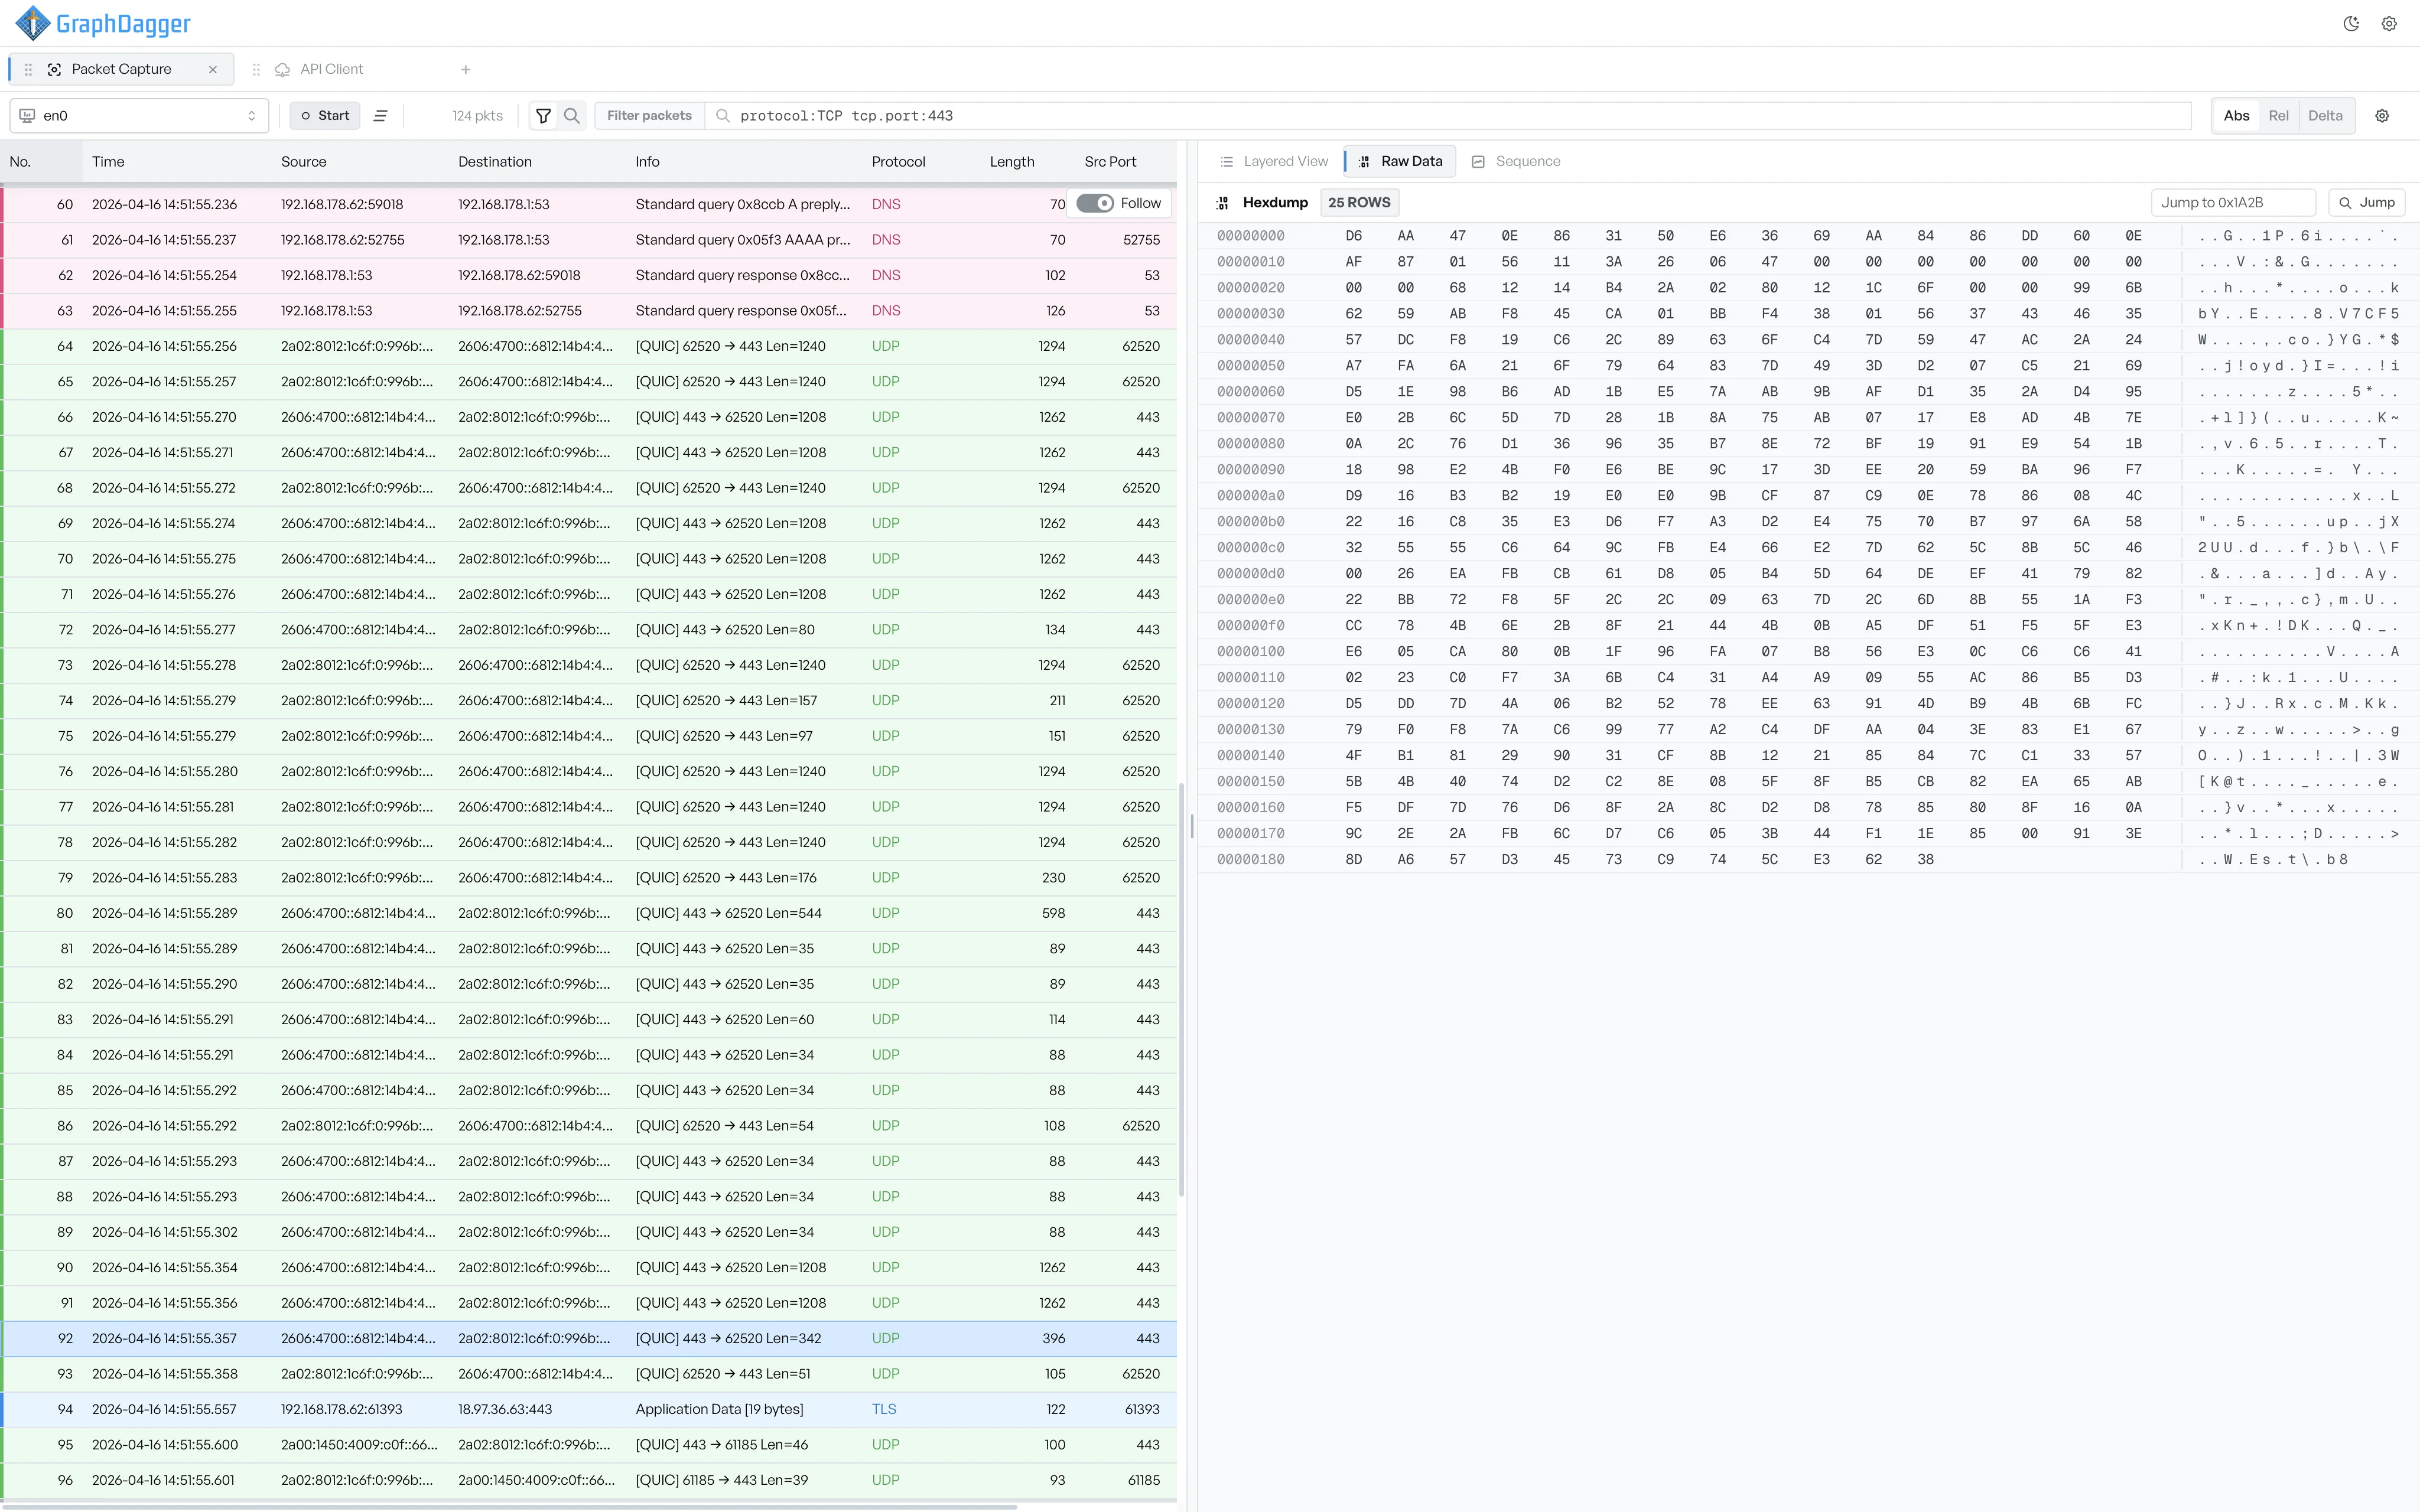Click the filter funnel icon
This screenshot has width=2420, height=1512.
click(543, 116)
